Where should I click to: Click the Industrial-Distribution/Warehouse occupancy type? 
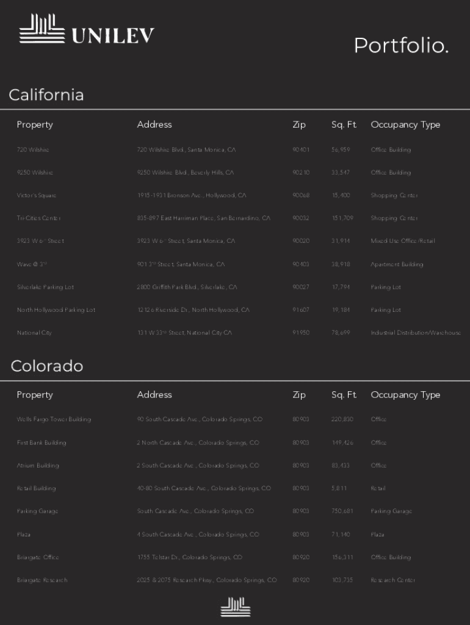[x=416, y=333]
